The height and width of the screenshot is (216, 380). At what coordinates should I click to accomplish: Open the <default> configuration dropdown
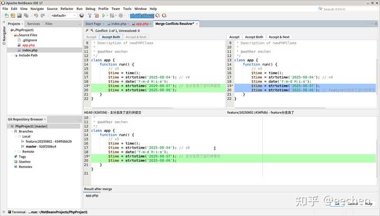tap(63, 15)
